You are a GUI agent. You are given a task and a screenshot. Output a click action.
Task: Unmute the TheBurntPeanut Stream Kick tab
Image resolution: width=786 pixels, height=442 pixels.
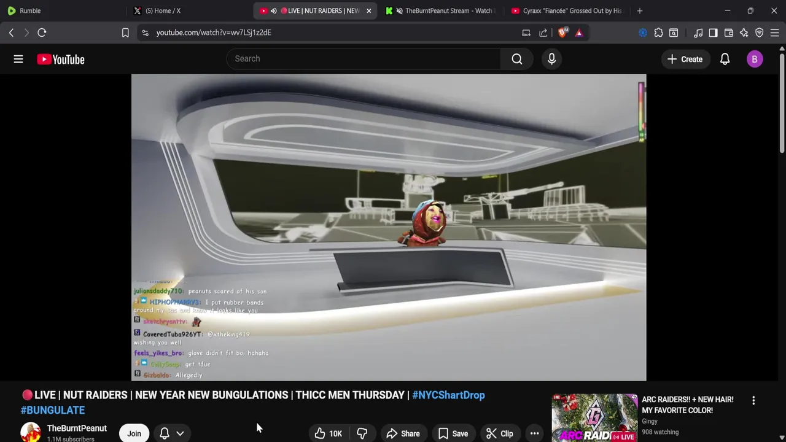(x=400, y=10)
